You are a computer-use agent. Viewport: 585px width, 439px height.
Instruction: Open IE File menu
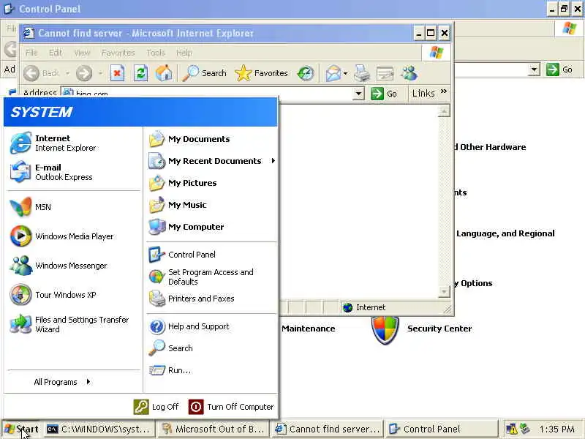[31, 53]
